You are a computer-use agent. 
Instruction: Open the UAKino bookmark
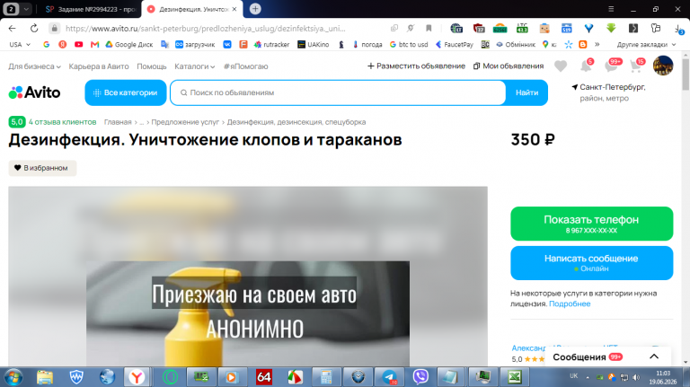(x=314, y=44)
